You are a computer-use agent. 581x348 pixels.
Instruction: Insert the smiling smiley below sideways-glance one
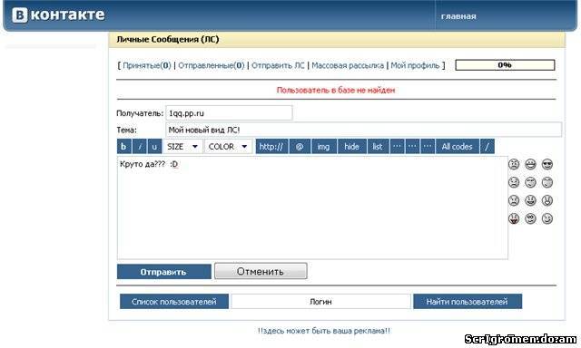530,200
